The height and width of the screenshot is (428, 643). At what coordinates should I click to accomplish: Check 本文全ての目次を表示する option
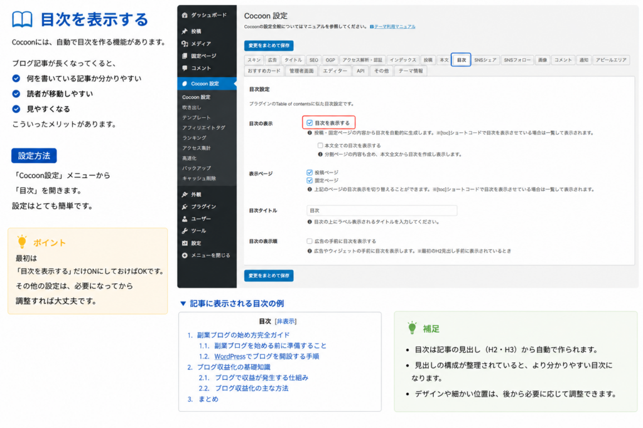(x=320, y=145)
